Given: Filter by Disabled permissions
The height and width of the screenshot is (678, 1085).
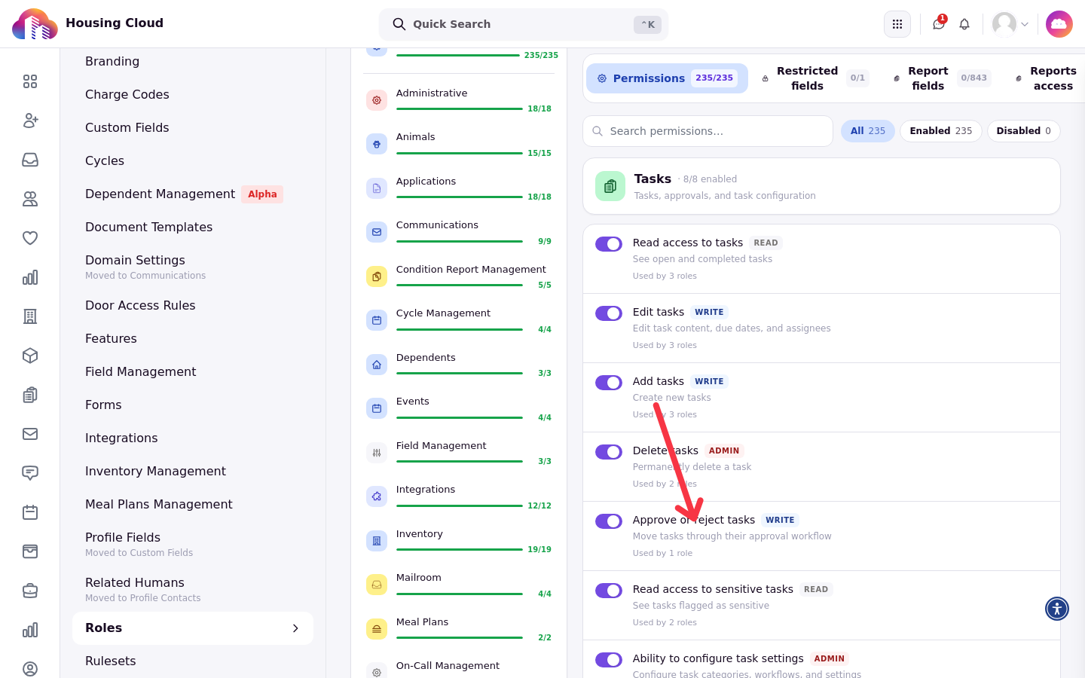Looking at the screenshot, I should pos(1024,131).
